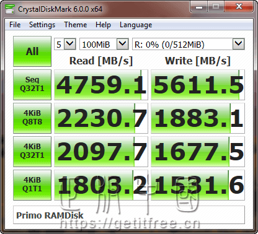Open the Language menu
The height and width of the screenshot is (234, 258).
(136, 25)
